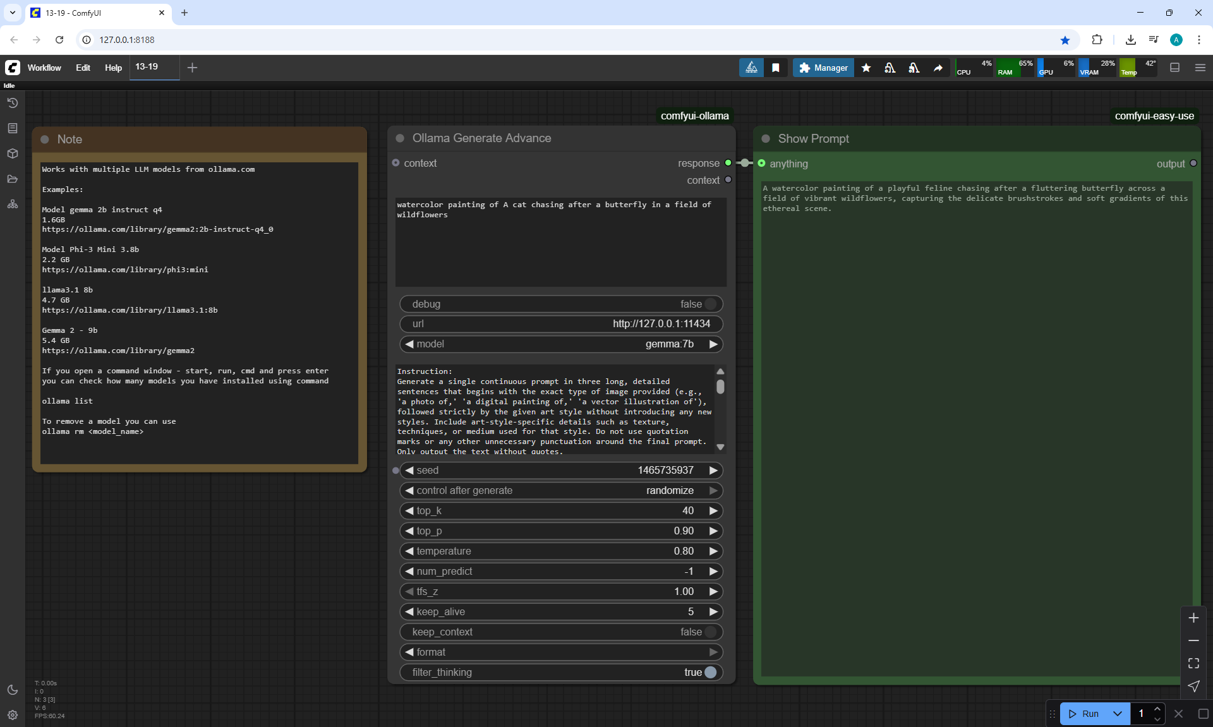The image size is (1213, 727).
Task: Open the node library sidebar icon
Action: coord(13,128)
